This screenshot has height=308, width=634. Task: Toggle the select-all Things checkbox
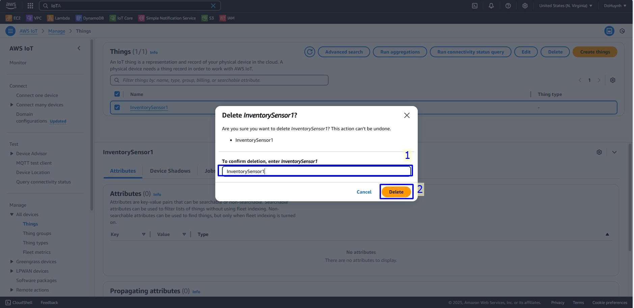[x=117, y=94]
